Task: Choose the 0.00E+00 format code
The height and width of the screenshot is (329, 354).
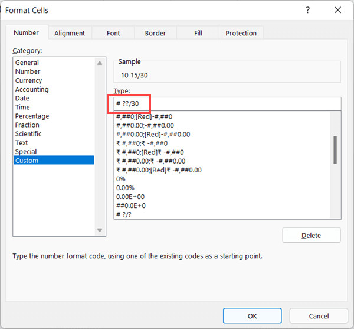Action: (x=130, y=197)
